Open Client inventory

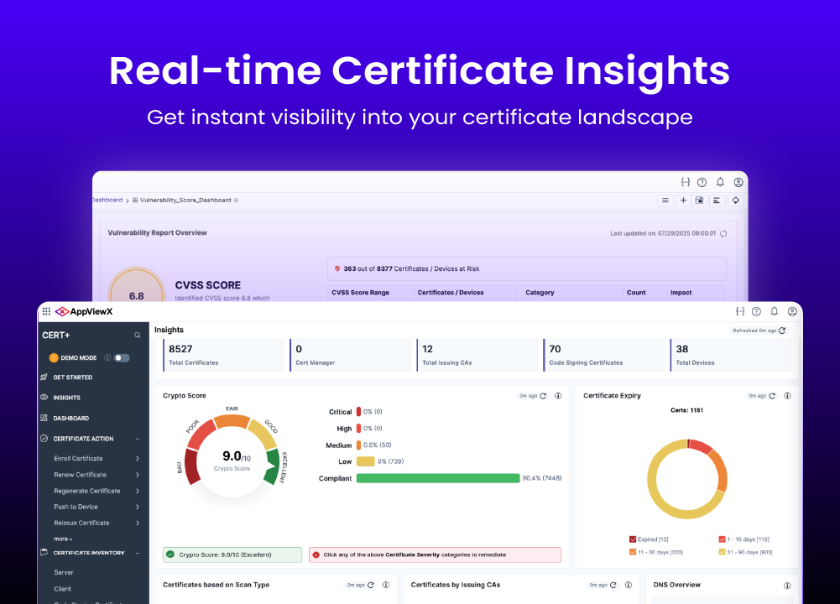62,589
